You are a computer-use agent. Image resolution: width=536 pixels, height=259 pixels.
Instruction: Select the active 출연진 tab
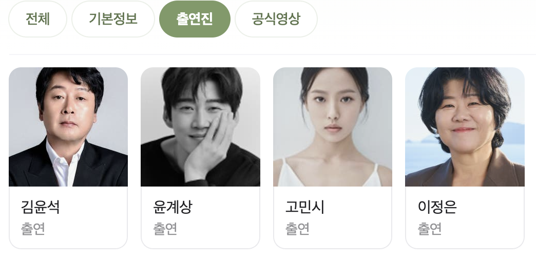[195, 19]
